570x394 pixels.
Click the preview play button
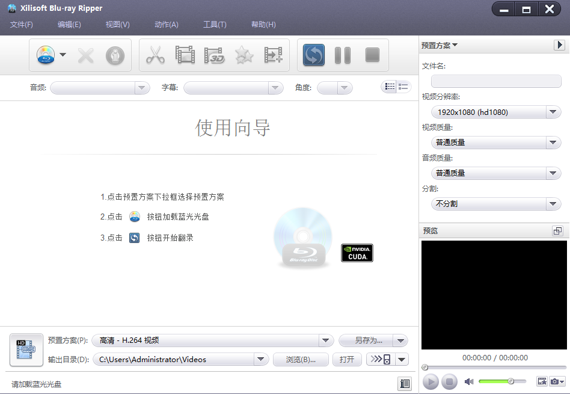click(431, 381)
